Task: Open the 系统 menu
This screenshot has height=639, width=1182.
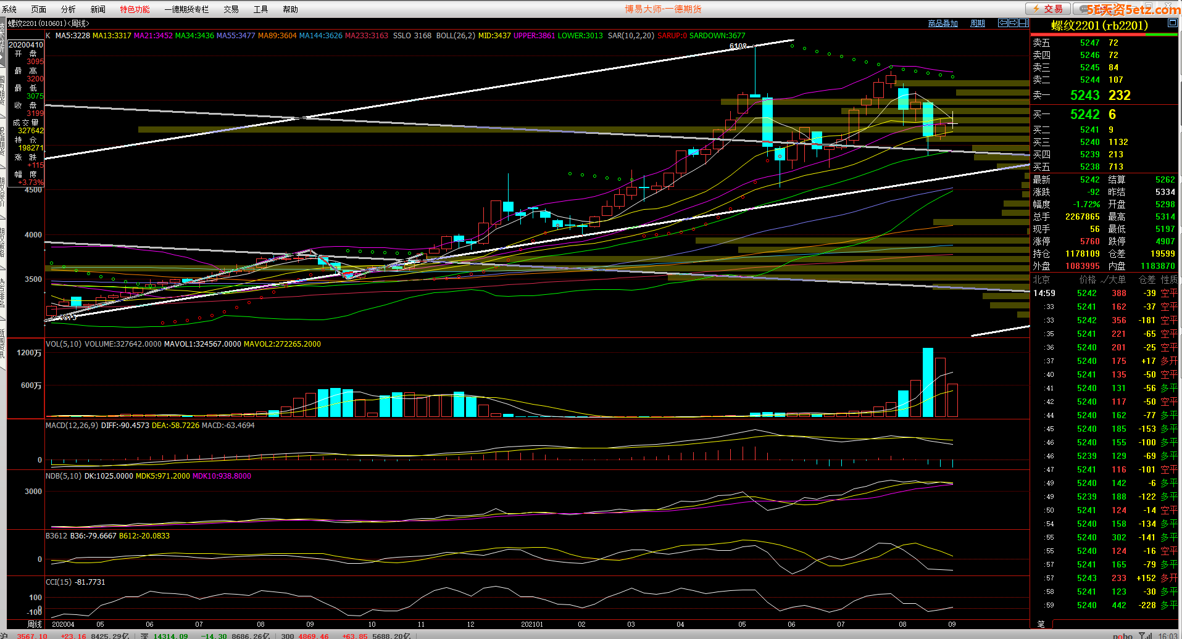Action: click(10, 9)
